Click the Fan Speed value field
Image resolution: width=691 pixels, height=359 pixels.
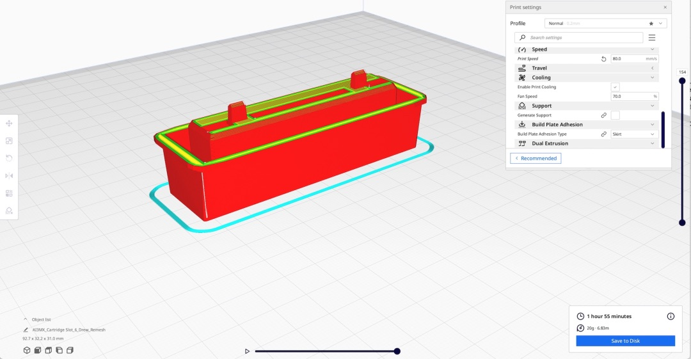[635, 96]
